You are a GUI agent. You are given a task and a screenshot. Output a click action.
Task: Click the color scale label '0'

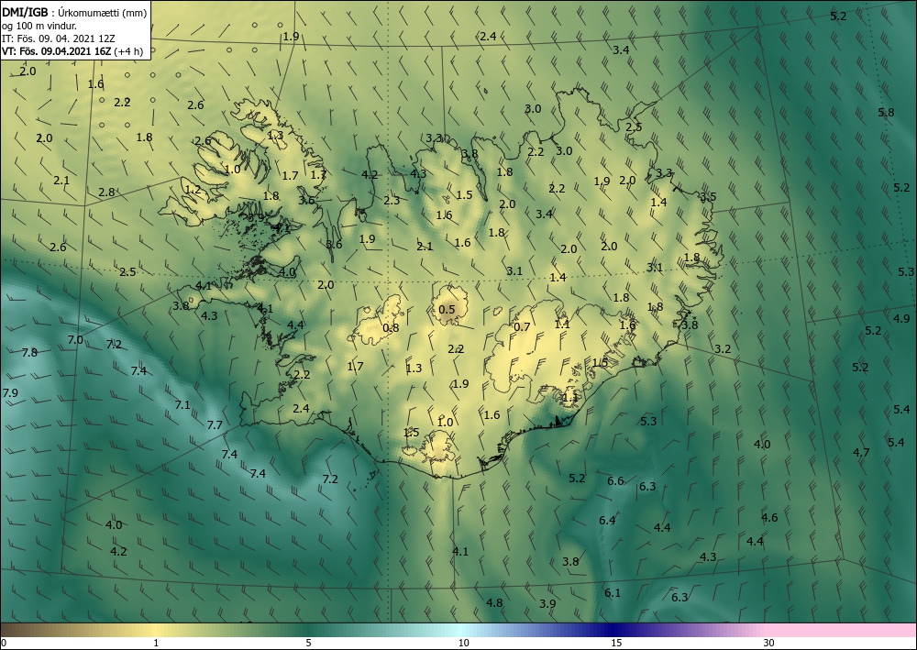tap(4, 643)
